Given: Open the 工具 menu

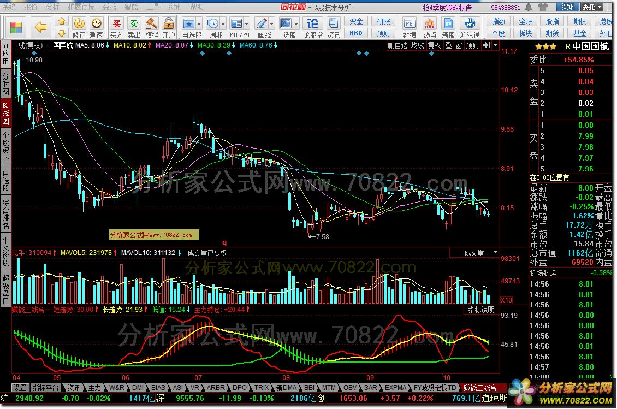Looking at the screenshot, I should [153, 7].
